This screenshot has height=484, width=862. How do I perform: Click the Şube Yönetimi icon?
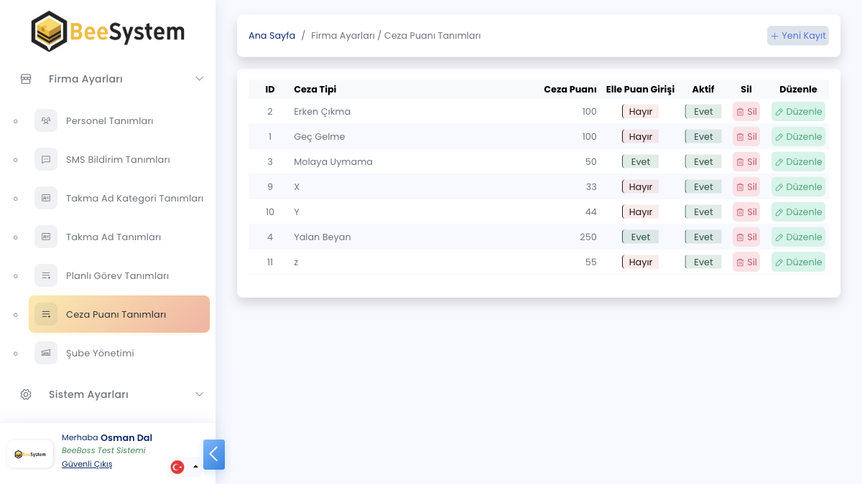(x=46, y=353)
